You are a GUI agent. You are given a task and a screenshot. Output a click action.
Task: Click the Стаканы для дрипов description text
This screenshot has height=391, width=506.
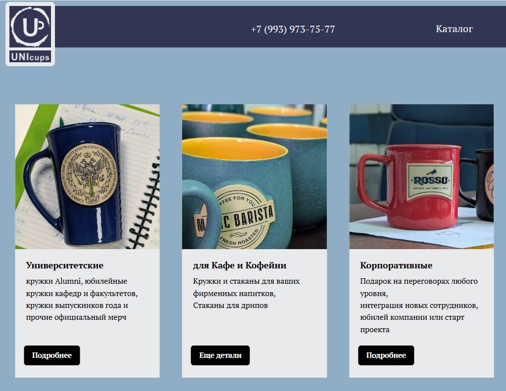230,305
